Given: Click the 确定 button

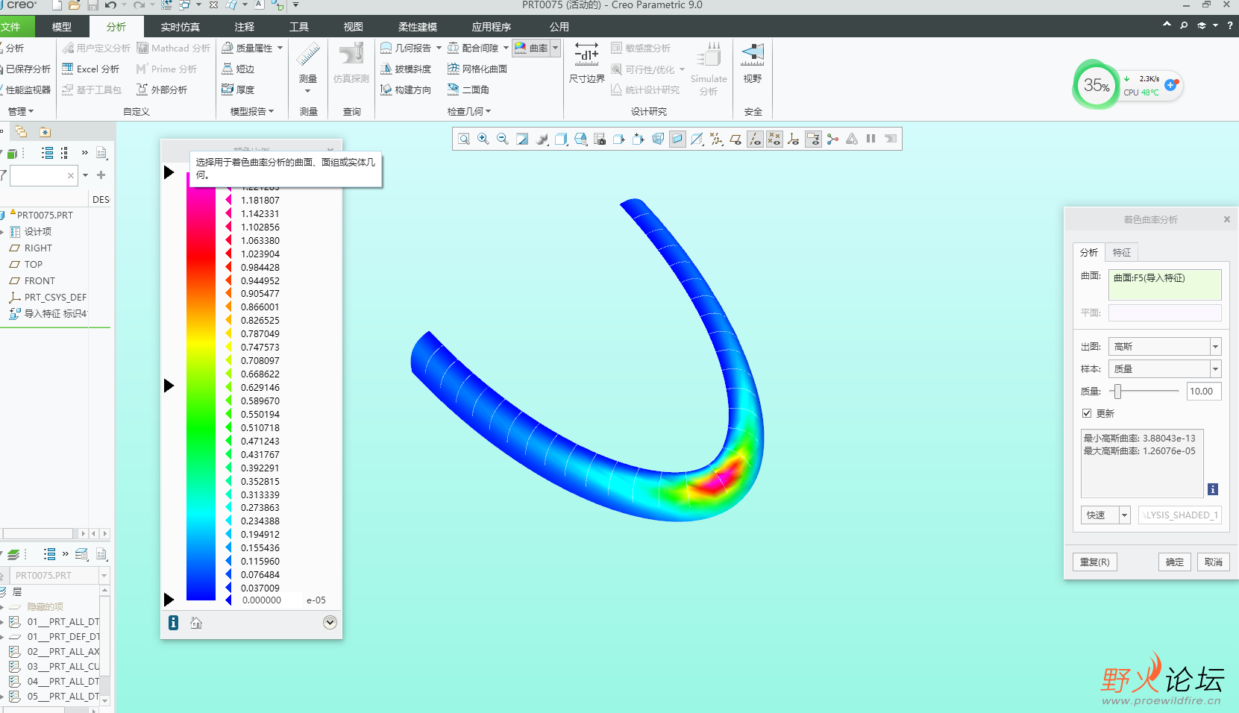Looking at the screenshot, I should coord(1175,562).
